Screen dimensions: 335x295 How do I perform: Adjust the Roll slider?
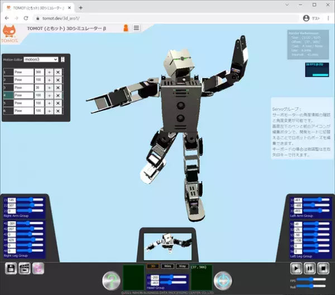coord(312,286)
